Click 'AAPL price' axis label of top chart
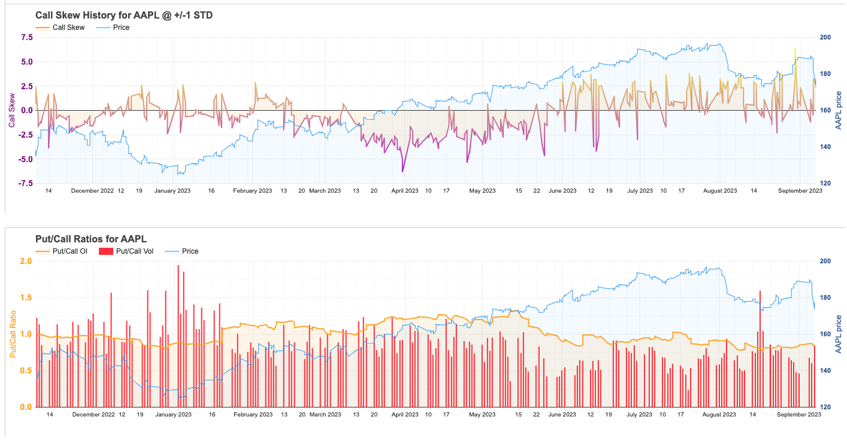847x444 pixels. click(839, 110)
